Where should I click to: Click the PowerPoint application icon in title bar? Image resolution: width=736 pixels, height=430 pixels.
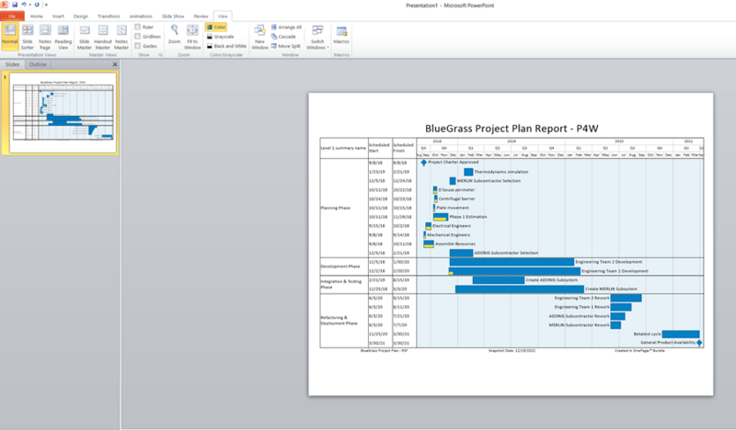5,5
